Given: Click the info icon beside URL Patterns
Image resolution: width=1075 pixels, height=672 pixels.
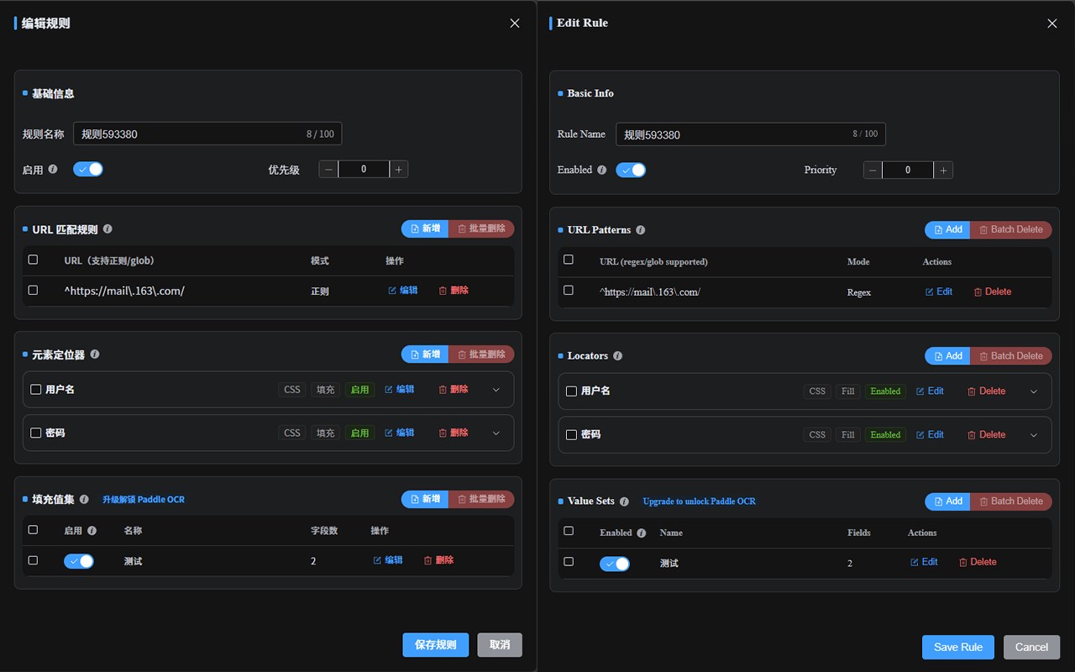Looking at the screenshot, I should tap(641, 230).
